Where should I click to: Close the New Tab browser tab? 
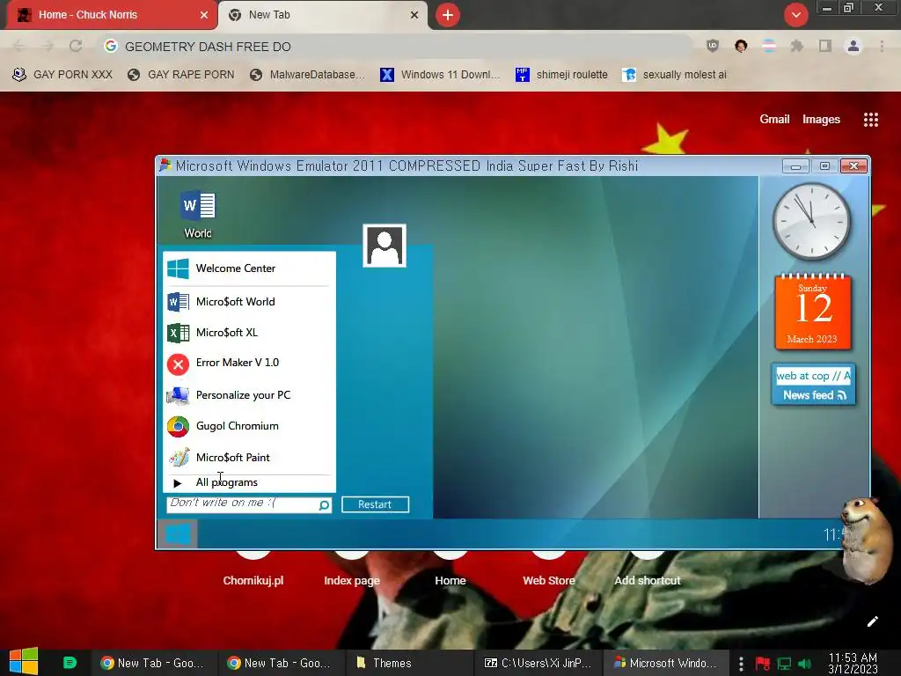(414, 15)
